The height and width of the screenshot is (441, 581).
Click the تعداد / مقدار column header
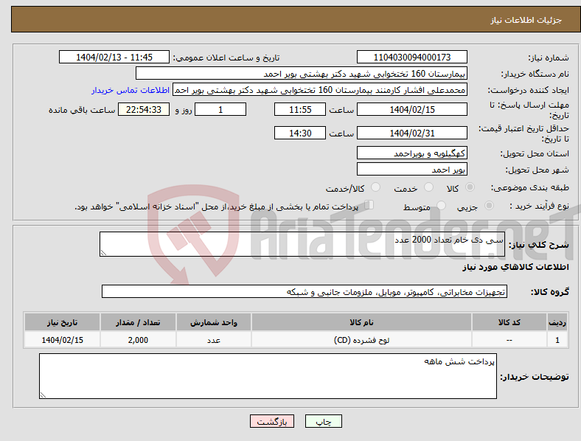[x=138, y=322]
